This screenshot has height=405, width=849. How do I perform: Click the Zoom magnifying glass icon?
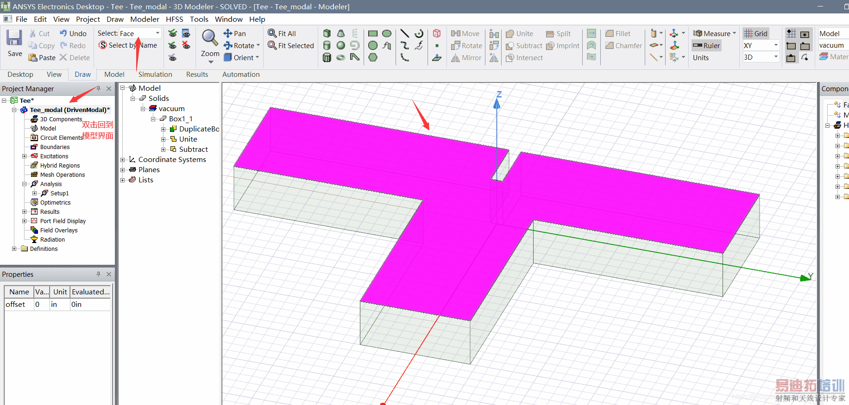[210, 38]
